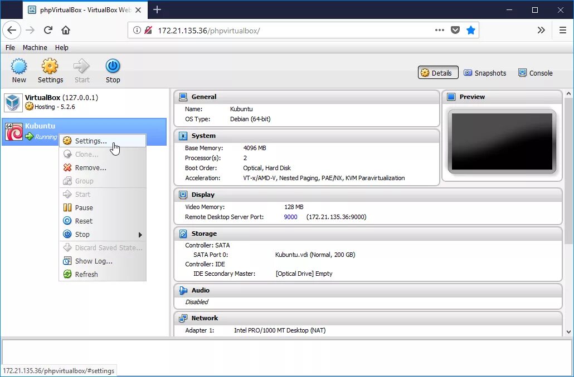The width and height of the screenshot is (574, 377).
Task: Close the phpVirtualBox browser tab
Action: click(x=138, y=10)
